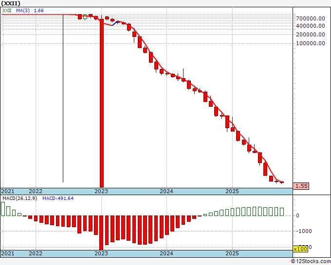Click 2023 on the price chart timeline
Image resolution: width=331 pixels, height=265 pixels.
(101, 191)
